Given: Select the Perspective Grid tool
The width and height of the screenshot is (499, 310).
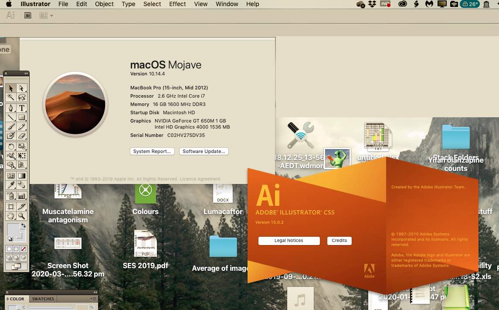Looking at the screenshot, I should pyautogui.click(x=22, y=165).
